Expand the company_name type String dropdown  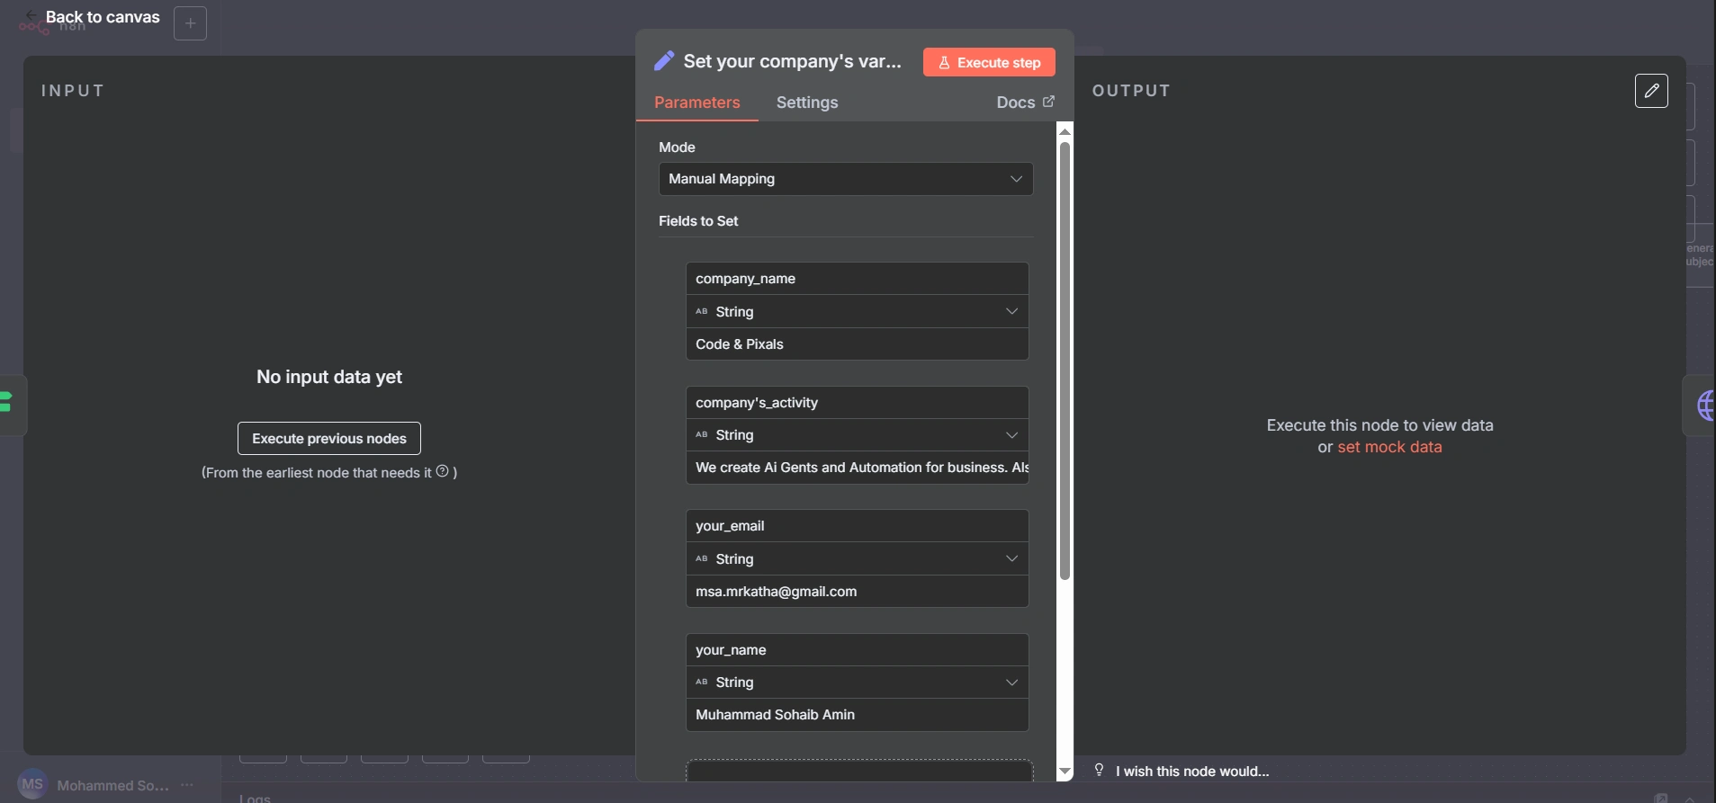(x=857, y=311)
